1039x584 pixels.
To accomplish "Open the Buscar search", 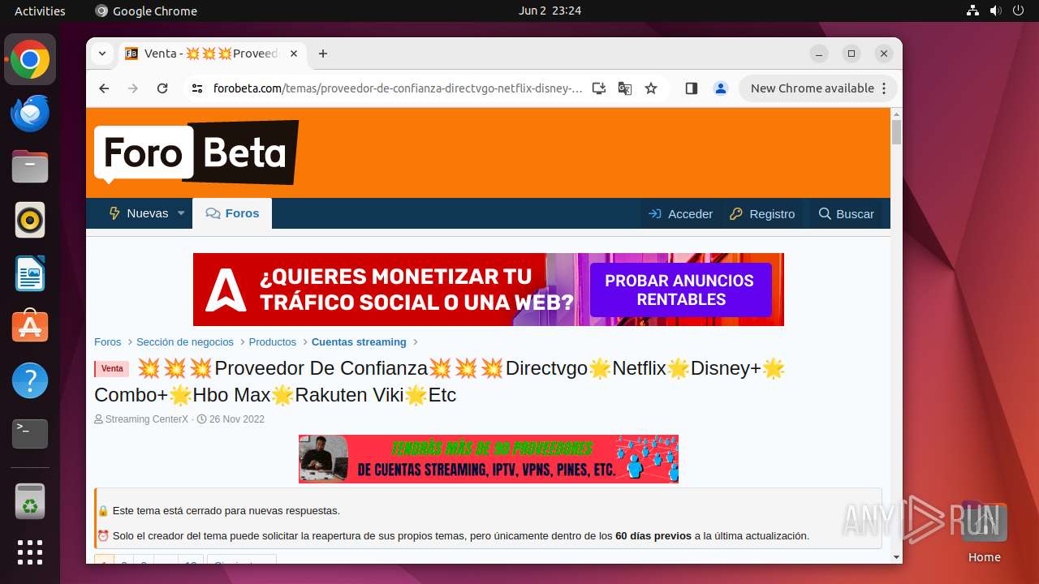I will click(x=846, y=214).
